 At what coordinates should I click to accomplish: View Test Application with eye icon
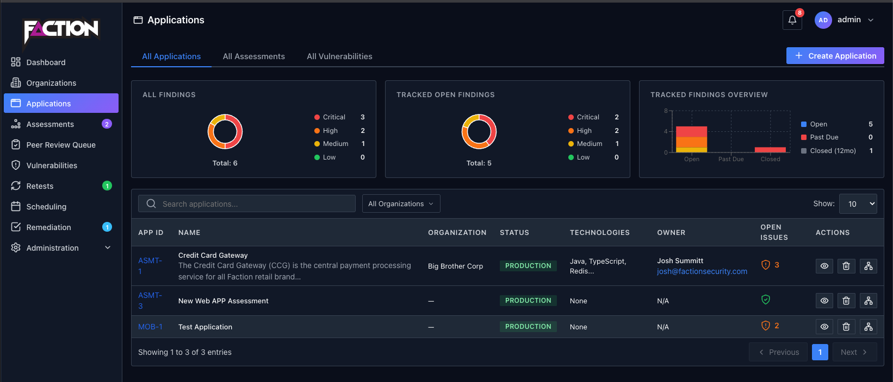click(x=824, y=327)
